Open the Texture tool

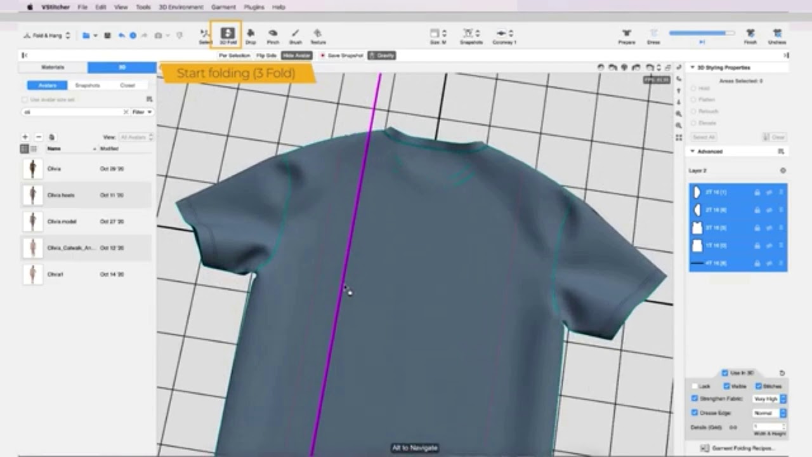coord(318,36)
